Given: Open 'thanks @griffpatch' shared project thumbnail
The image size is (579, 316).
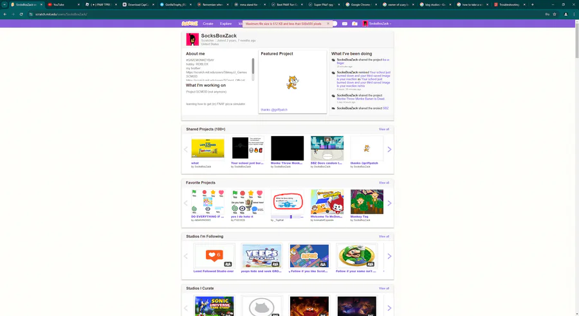Looking at the screenshot, I should pos(367,148).
